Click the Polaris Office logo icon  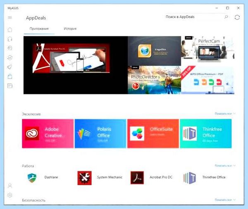point(84,134)
